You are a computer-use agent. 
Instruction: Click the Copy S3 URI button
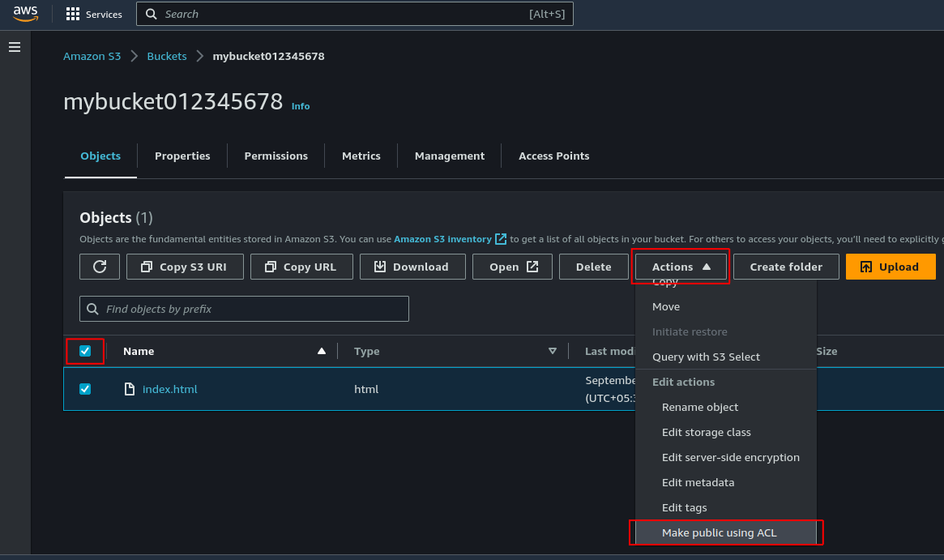coord(185,267)
